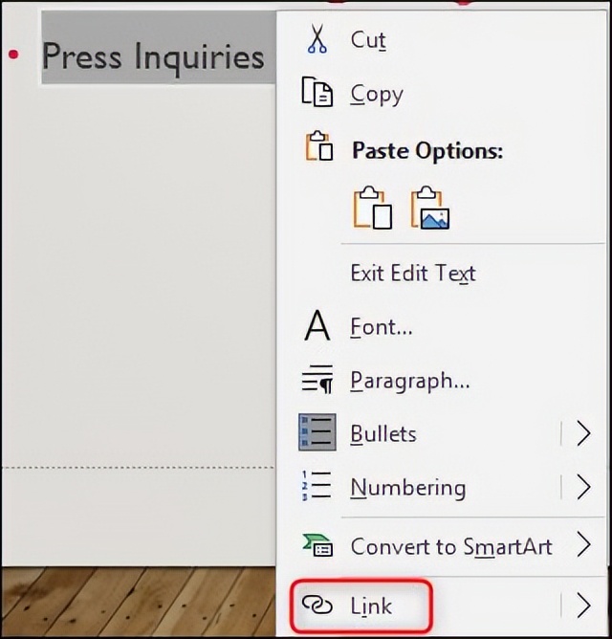Click the Numbering list icon
Viewport: 612px width, 639px height.
click(x=317, y=487)
